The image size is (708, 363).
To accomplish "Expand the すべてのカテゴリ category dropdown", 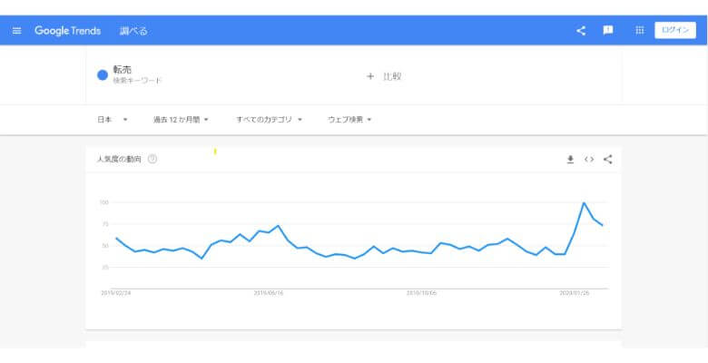I will point(269,119).
